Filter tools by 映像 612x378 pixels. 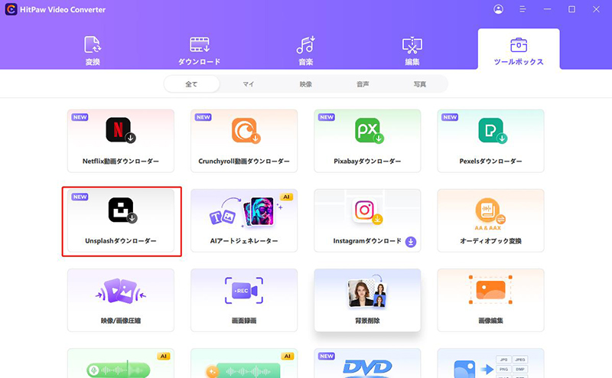pos(305,84)
